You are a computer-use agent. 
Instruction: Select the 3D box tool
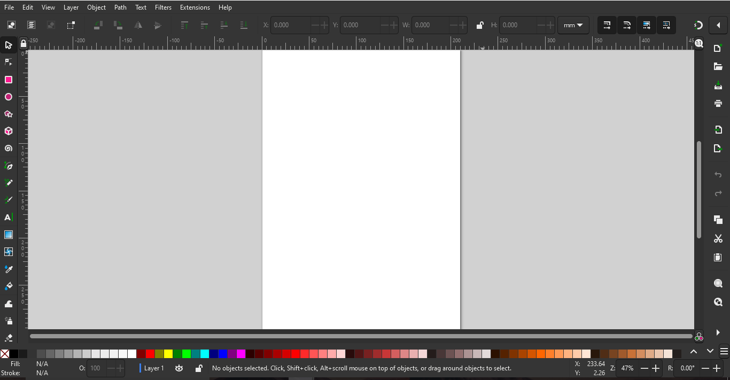[9, 131]
